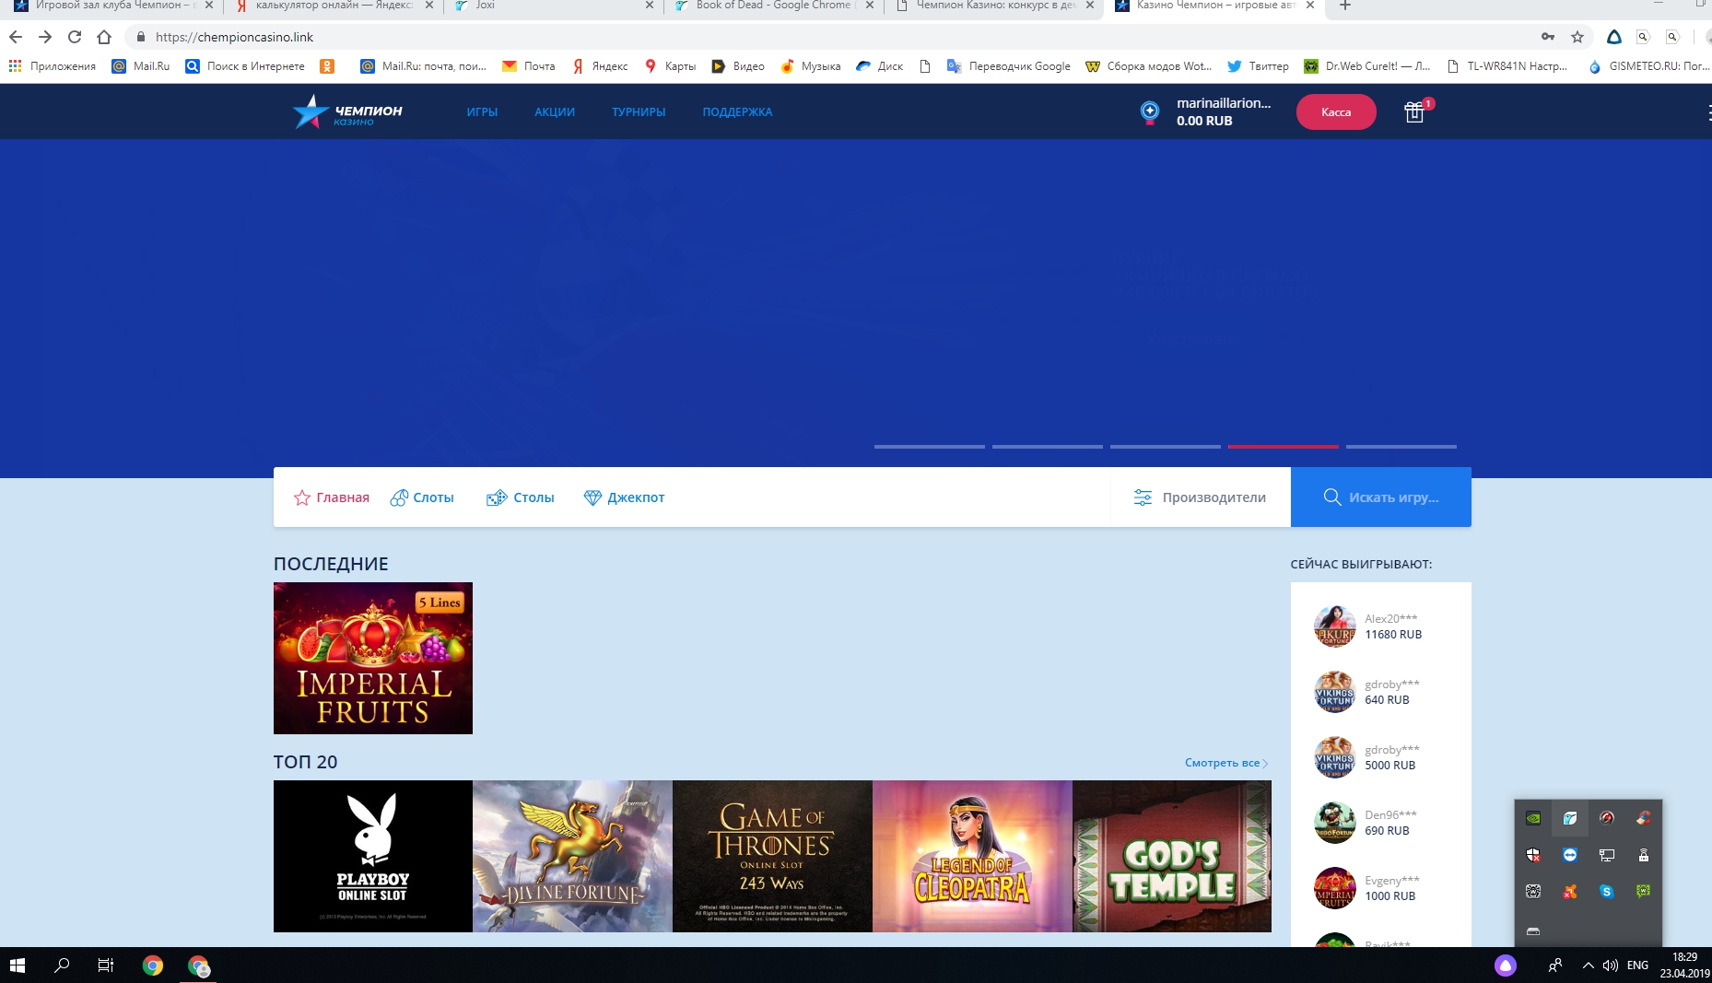Switch ENG keyboard language indicator
The width and height of the screenshot is (1712, 983).
pos(1637,965)
